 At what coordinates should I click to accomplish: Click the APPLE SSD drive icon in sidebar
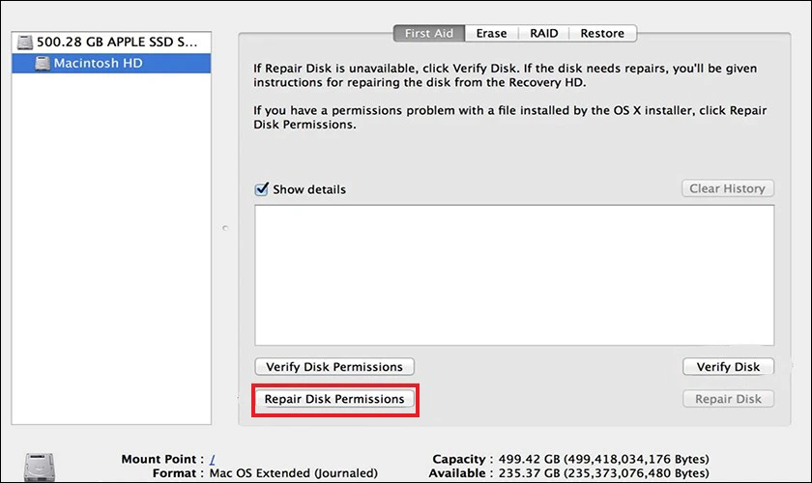click(25, 43)
